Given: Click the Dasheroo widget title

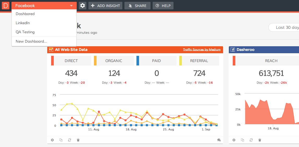Looking at the screenshot, I should click(246, 50).
